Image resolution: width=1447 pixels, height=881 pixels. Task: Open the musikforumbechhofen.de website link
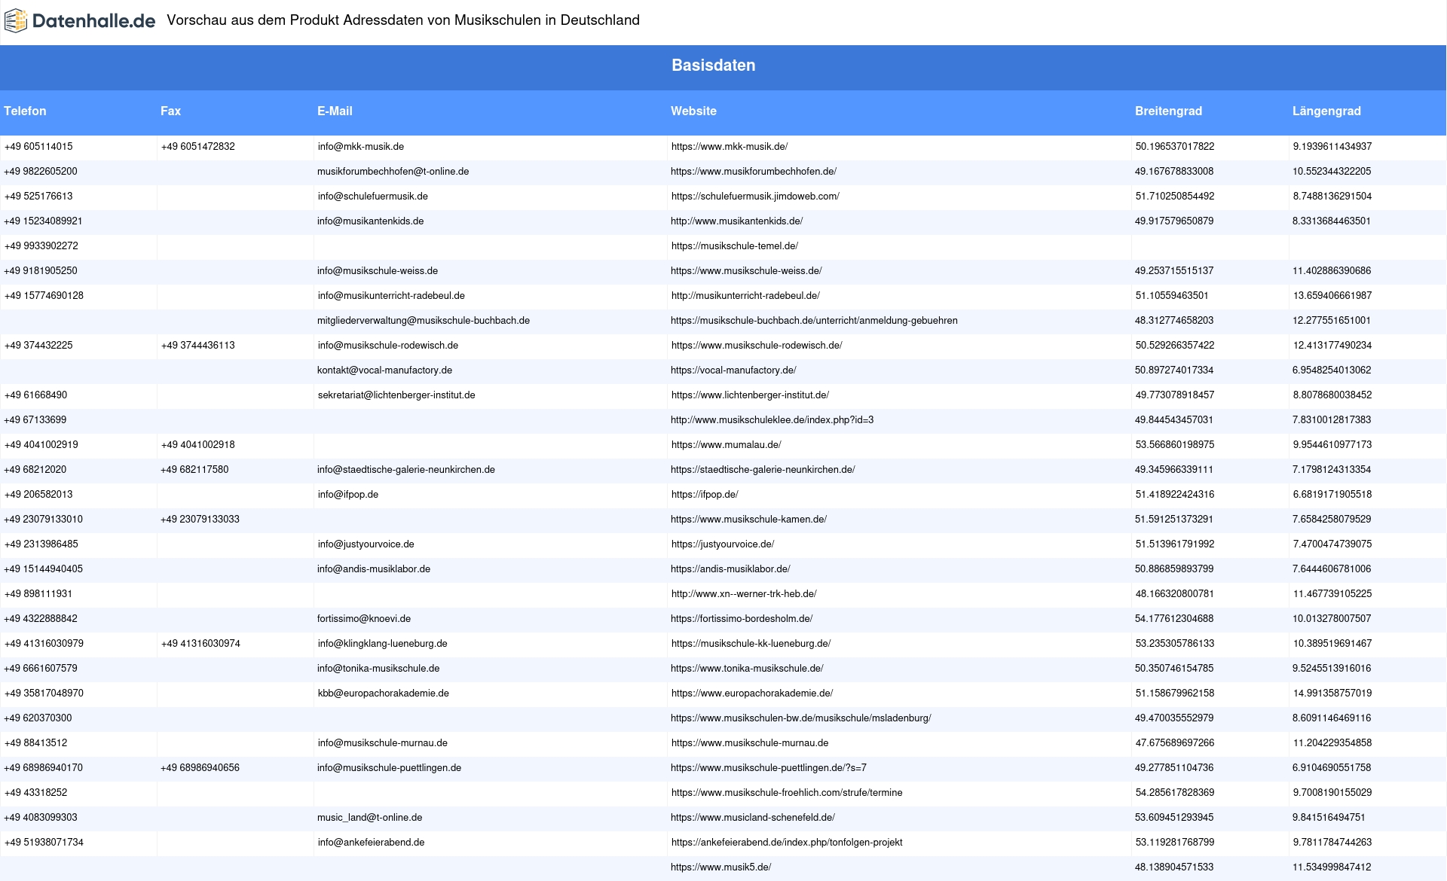[x=754, y=172]
